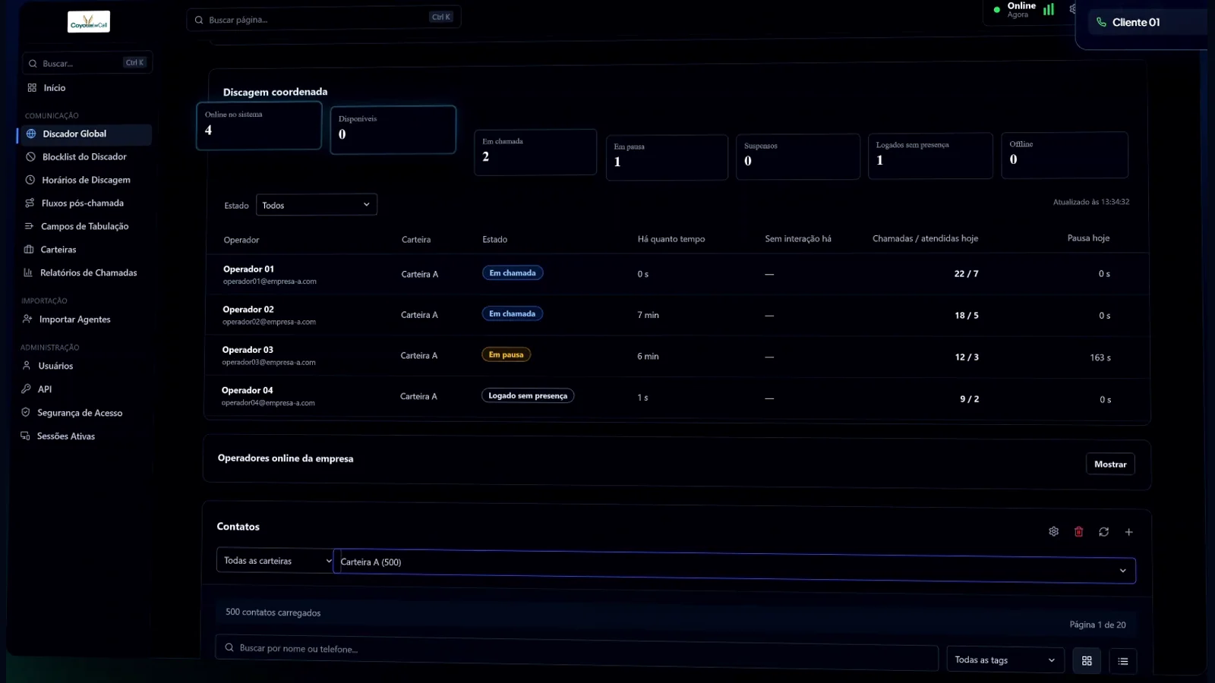This screenshot has height=683, width=1215.
Task: Refresh the contacts list with the reload icon
Action: click(1103, 532)
